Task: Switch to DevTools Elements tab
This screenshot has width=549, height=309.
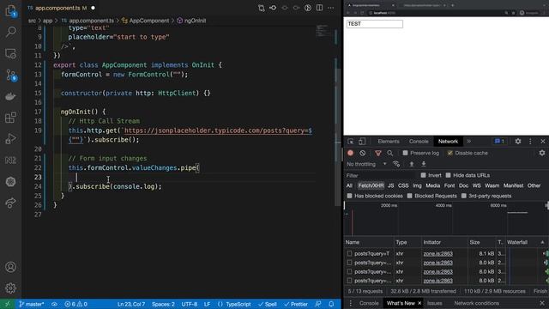Action: (389, 142)
